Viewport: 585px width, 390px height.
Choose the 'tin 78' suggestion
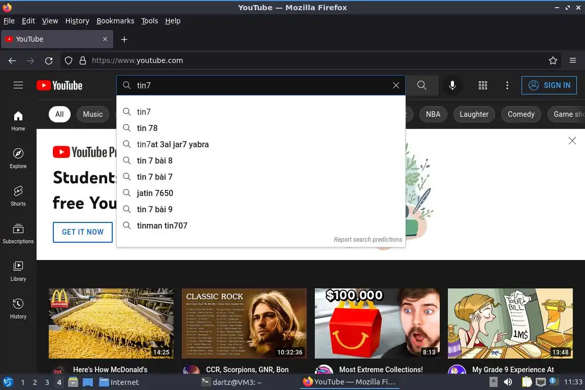tap(261, 128)
